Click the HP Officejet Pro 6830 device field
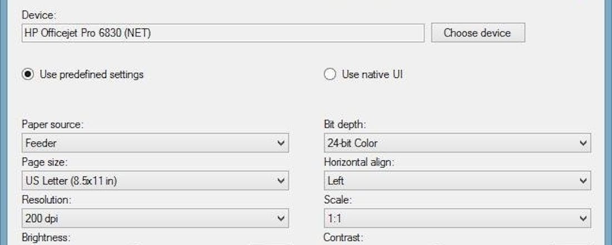 [223, 33]
